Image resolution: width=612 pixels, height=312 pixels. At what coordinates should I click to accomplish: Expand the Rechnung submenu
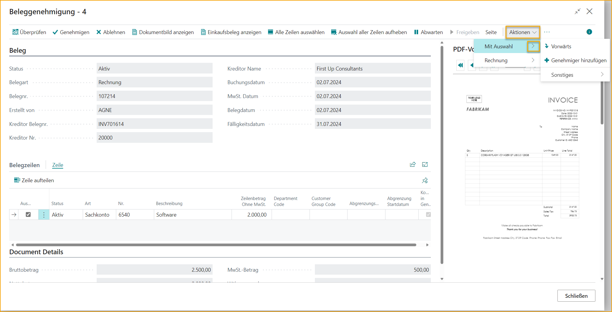(x=509, y=60)
